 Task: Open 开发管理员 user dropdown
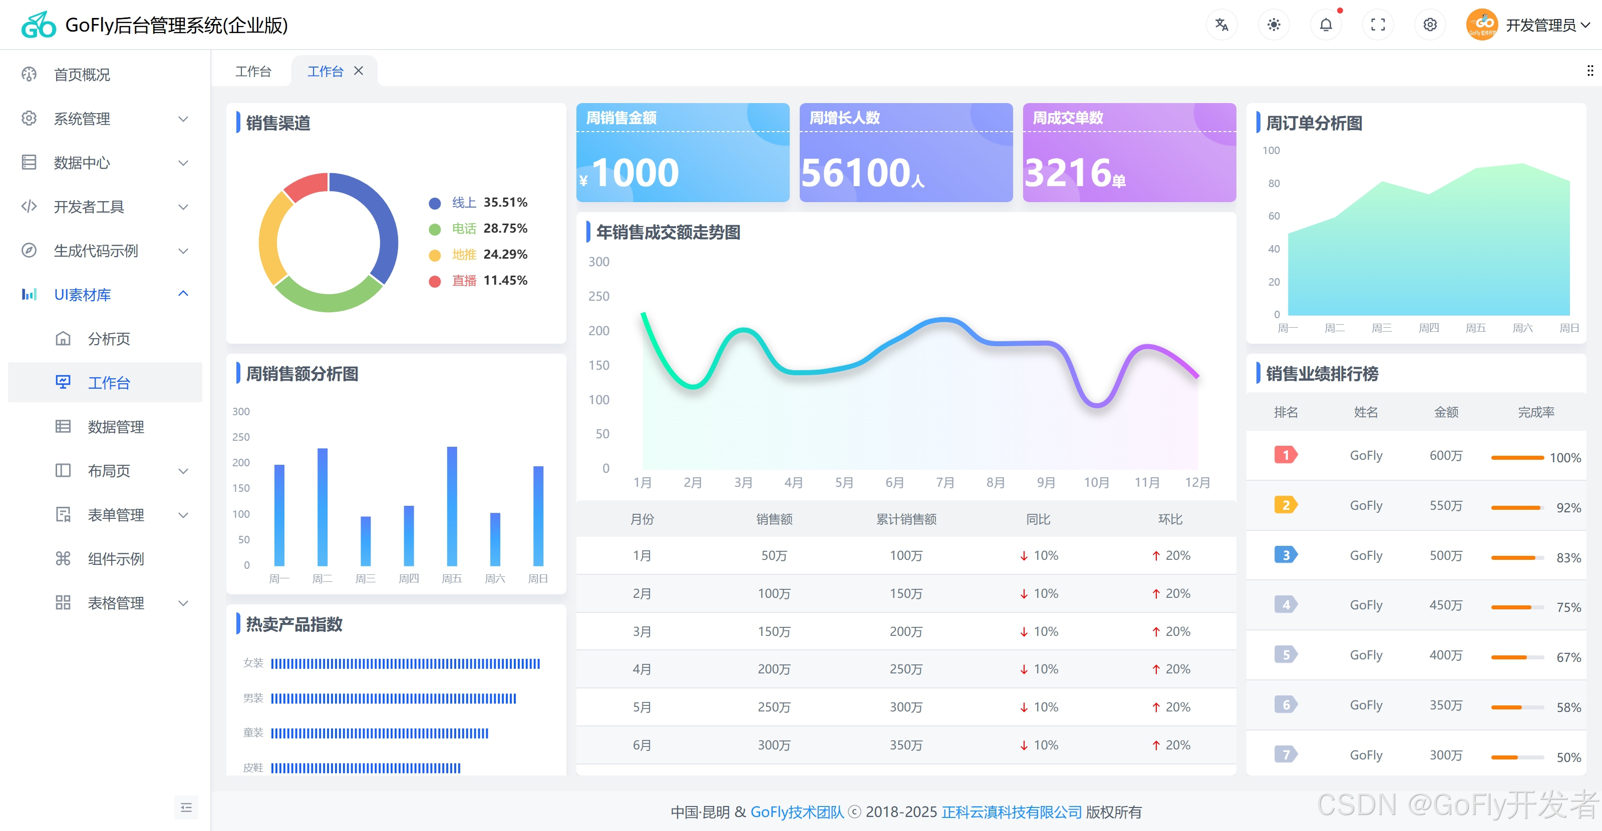[1541, 25]
